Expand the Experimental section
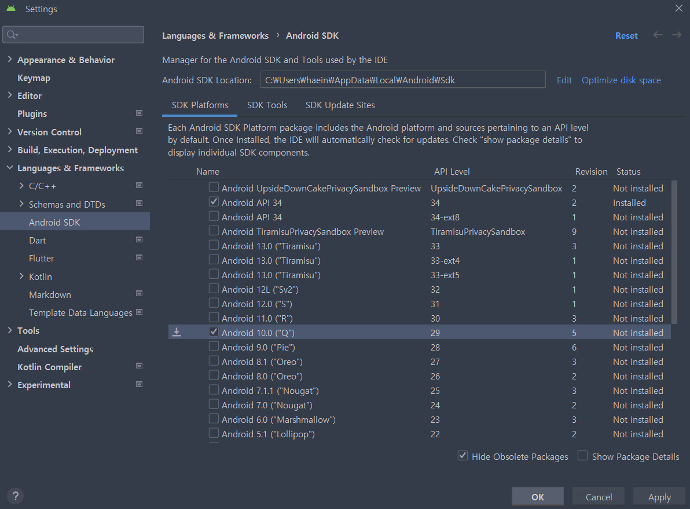This screenshot has height=509, width=690. click(10, 385)
